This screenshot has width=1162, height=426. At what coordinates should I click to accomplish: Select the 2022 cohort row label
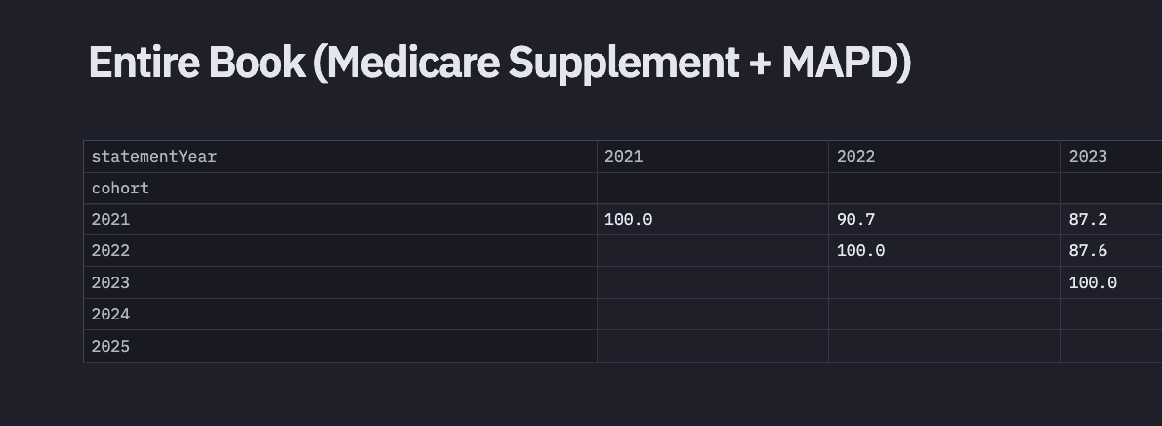pyautogui.click(x=110, y=251)
